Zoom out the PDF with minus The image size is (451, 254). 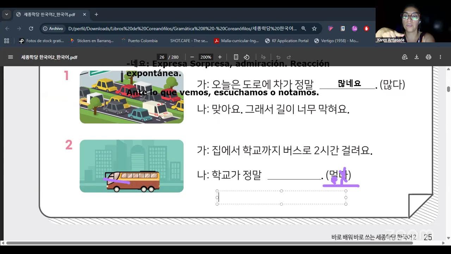click(192, 57)
